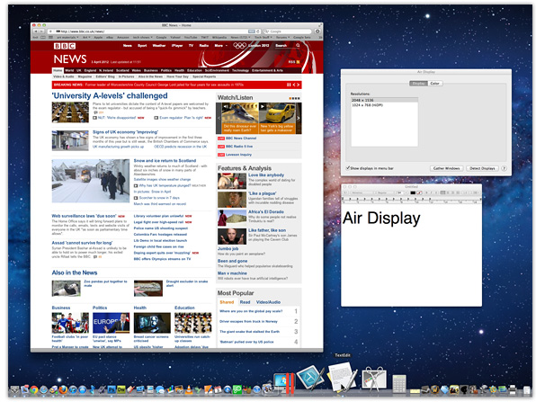The height and width of the screenshot is (402, 536).
Task: Open World section in BBC nav
Action: tap(69, 70)
